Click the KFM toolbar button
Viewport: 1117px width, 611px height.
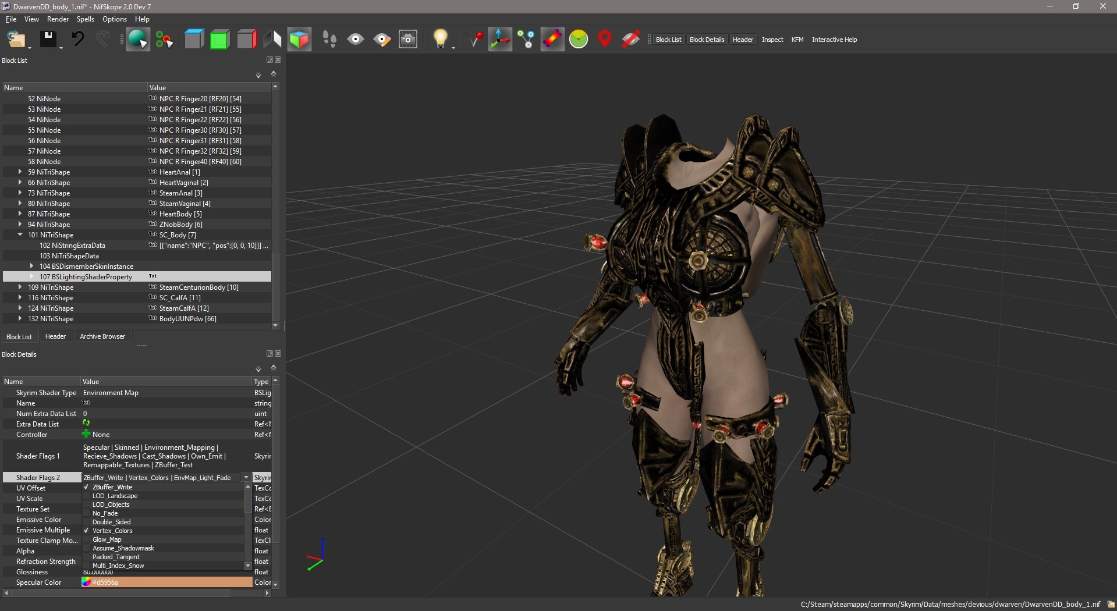(797, 40)
